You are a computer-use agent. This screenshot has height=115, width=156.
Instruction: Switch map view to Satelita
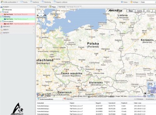pyautogui.click(x=139, y=11)
